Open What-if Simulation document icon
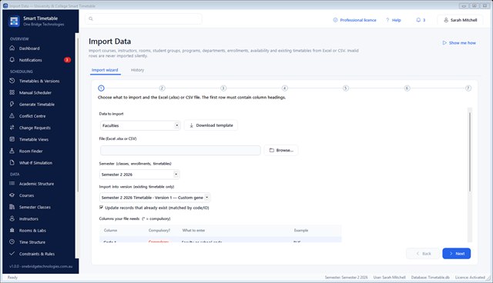Image resolution: width=493 pixels, height=283 pixels. [x=12, y=162]
